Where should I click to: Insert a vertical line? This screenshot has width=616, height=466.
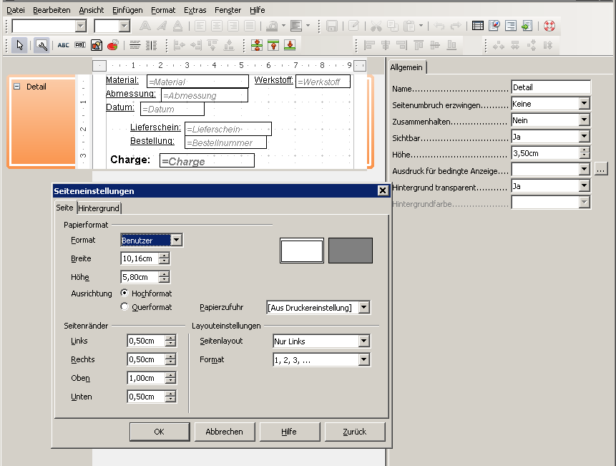coord(151,45)
